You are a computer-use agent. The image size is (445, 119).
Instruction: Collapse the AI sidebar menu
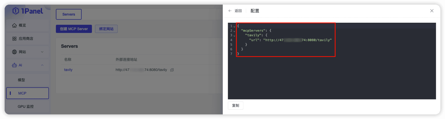tap(27, 65)
